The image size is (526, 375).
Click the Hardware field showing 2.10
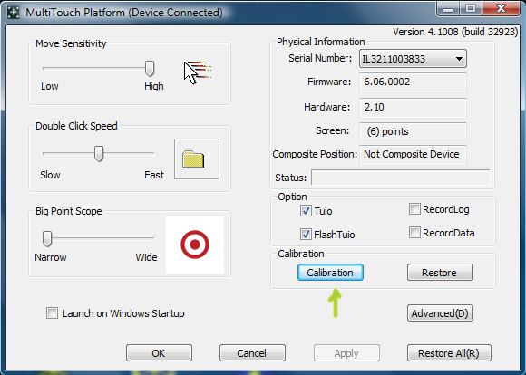click(413, 108)
